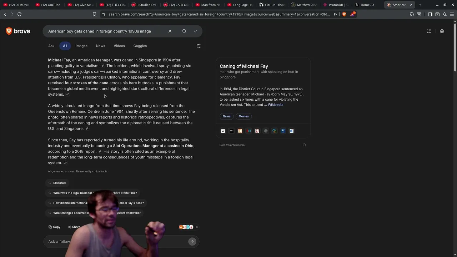Select the All results tab

[x=65, y=46]
